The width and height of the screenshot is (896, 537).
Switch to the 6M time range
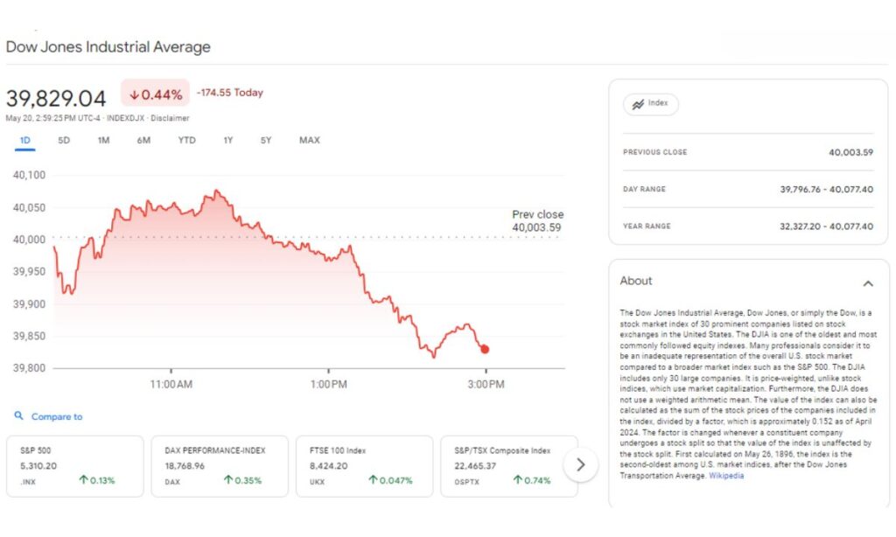(x=144, y=140)
